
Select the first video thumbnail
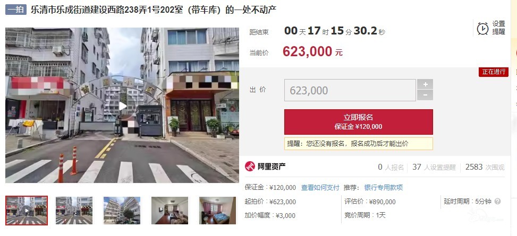[27, 211]
